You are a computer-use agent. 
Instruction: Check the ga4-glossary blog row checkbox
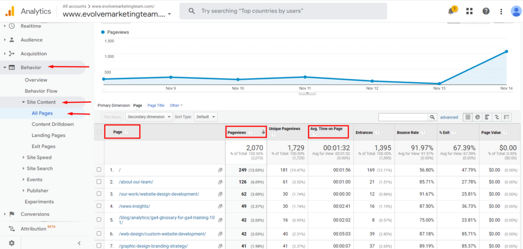click(99, 220)
